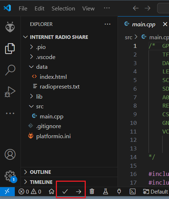Show more menu items ellipsis in menu bar

click(107, 8)
